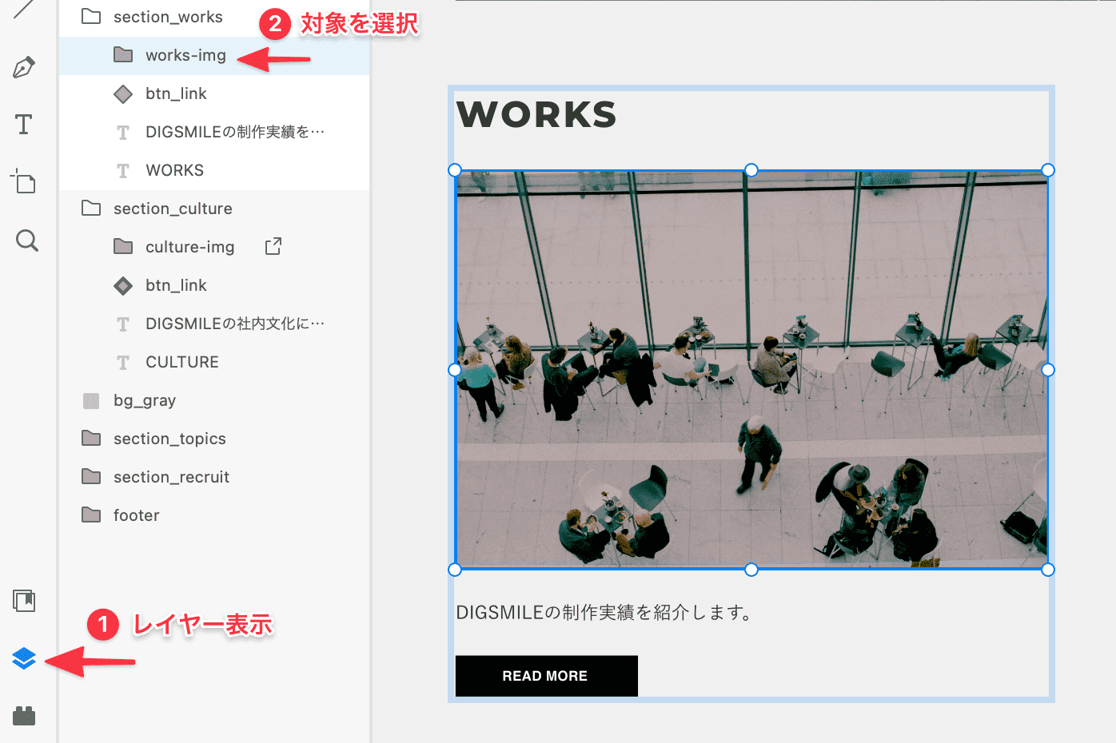Click the section_topics folder icon
The image size is (1116, 743).
click(91, 439)
